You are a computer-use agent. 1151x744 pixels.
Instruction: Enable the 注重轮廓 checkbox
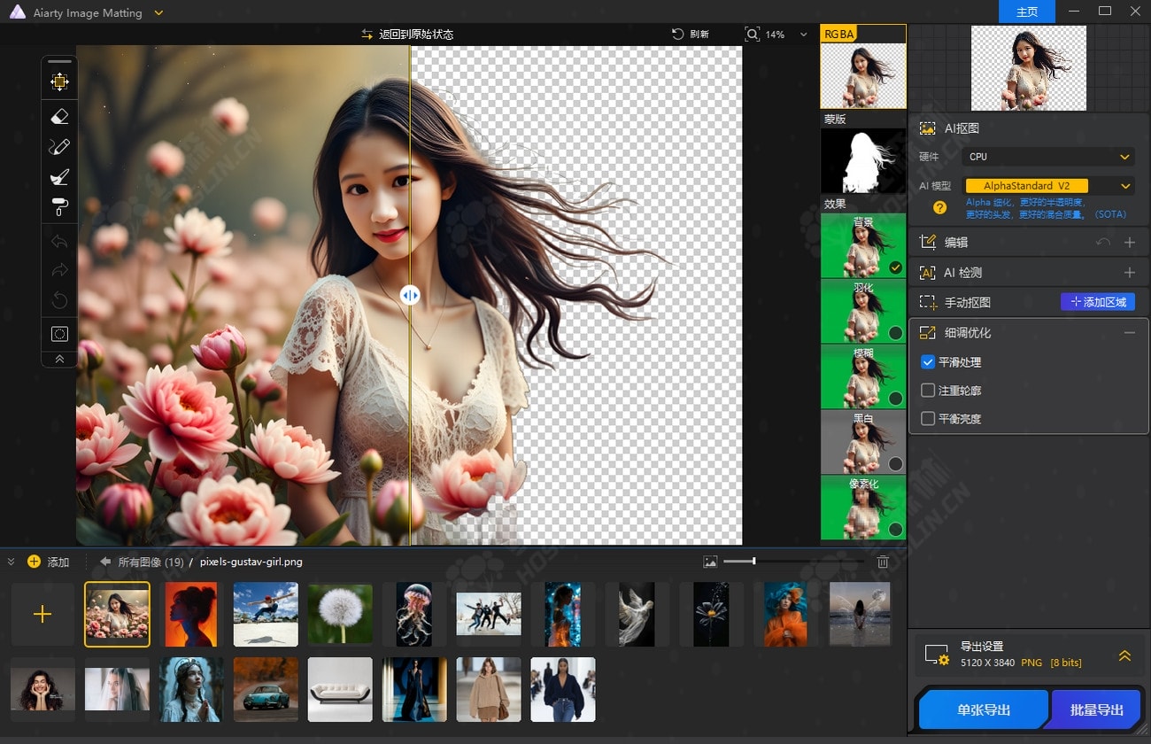point(928,391)
